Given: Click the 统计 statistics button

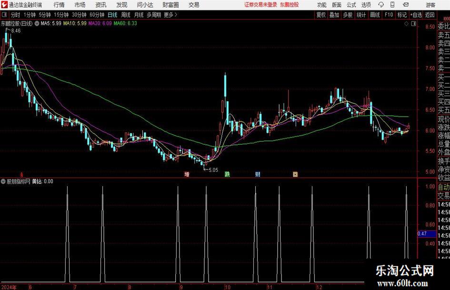Looking at the screenshot, I should point(361,15).
